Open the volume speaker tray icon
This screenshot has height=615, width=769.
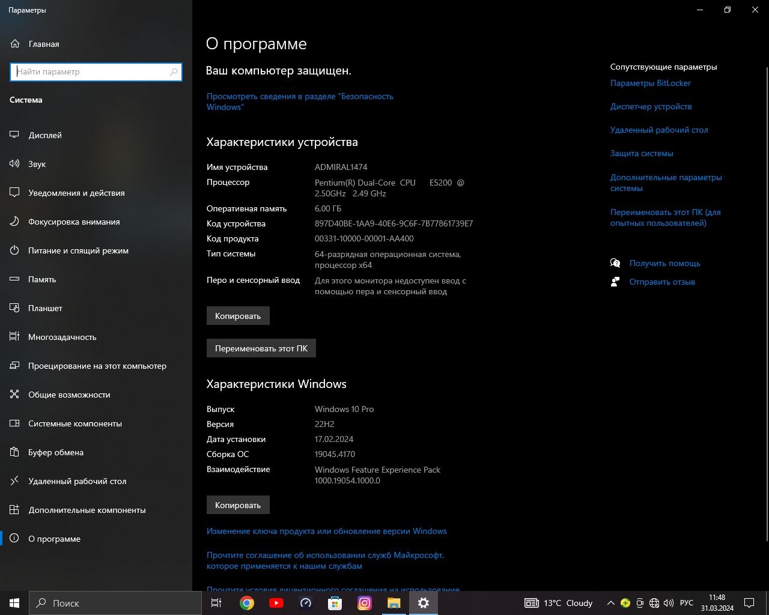(x=669, y=603)
